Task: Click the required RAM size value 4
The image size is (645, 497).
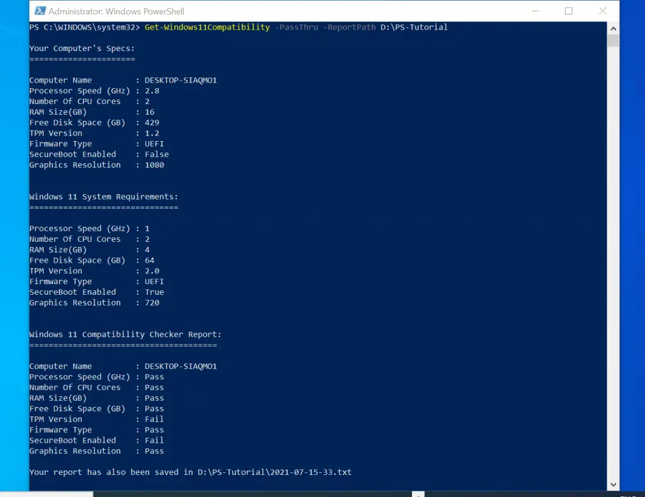Action: (147, 249)
